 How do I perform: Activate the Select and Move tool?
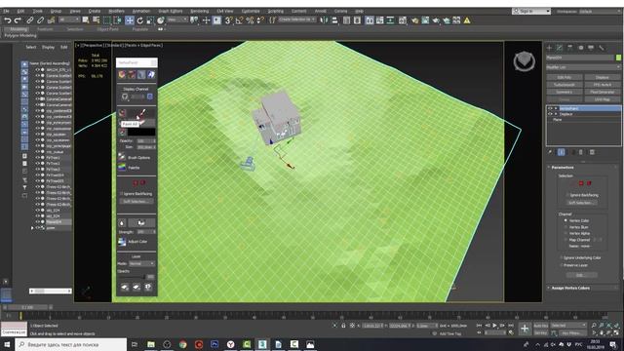130,20
